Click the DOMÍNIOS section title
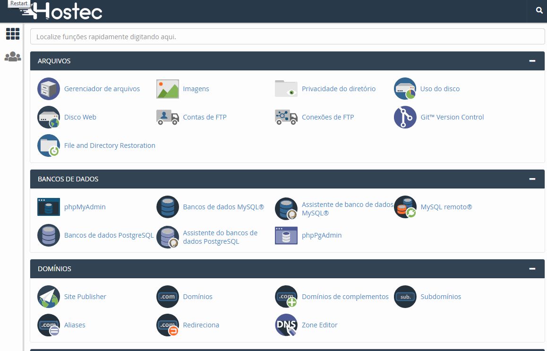Image resolution: width=547 pixels, height=351 pixels. coord(54,269)
